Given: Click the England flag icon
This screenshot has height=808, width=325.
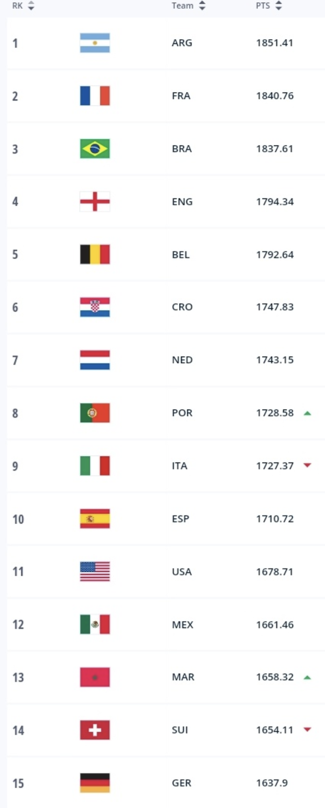Looking at the screenshot, I should coord(95,202).
